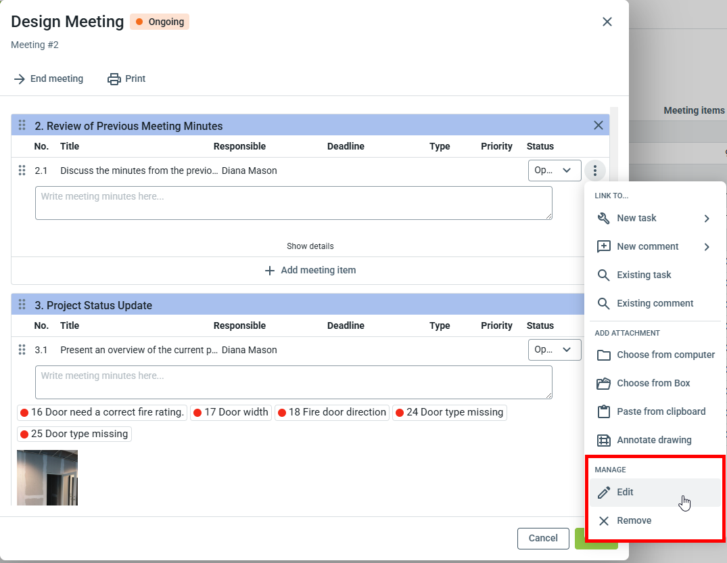Viewport: 727px width, 563px height.
Task: Choose Remove from the Manage menu
Action: [x=634, y=521]
